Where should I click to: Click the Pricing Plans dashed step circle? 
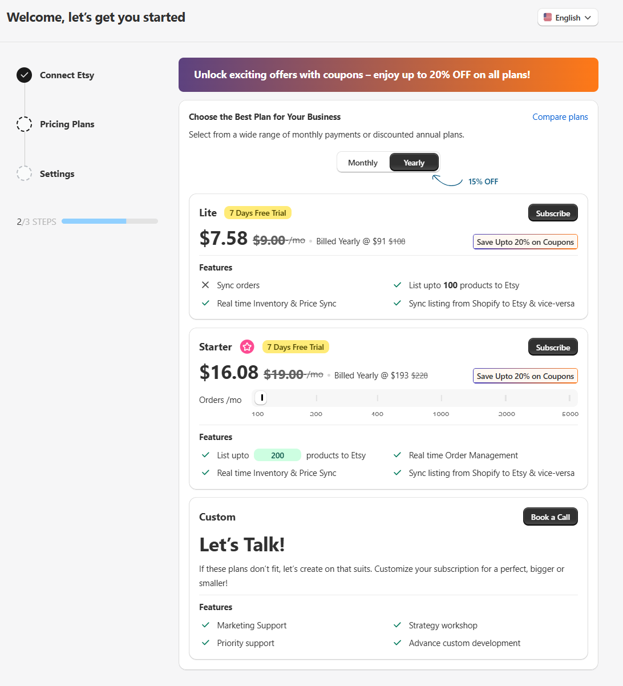coord(24,124)
